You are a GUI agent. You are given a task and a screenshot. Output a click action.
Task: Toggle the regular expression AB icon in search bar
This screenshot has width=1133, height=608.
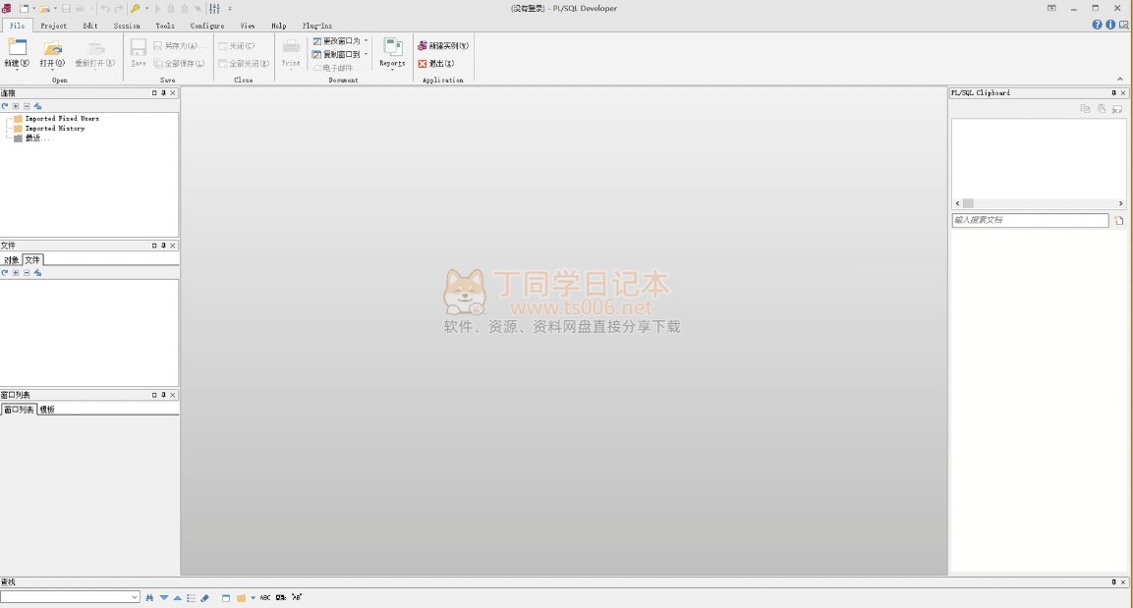pyautogui.click(x=297, y=598)
